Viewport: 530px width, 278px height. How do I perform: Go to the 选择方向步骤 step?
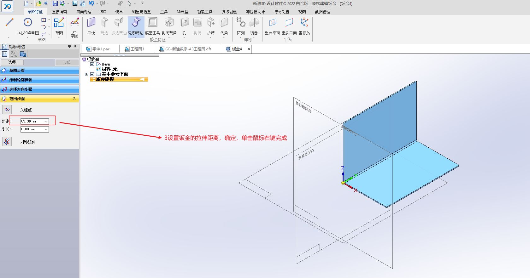point(39,89)
